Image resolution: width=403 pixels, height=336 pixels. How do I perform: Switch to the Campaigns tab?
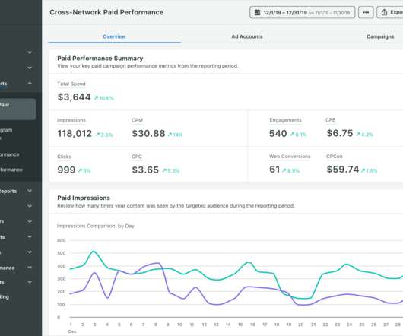pyautogui.click(x=380, y=36)
